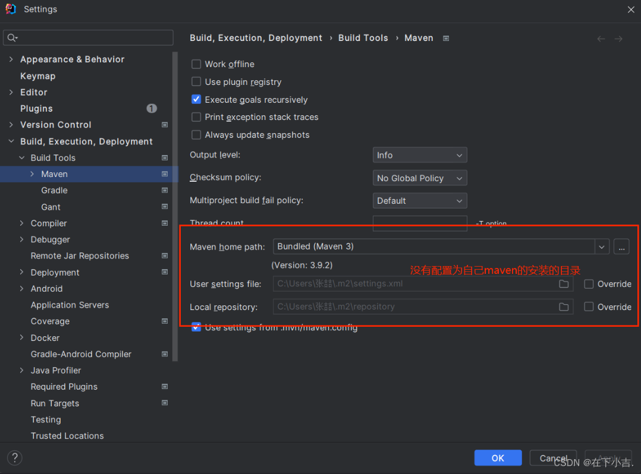
Task: Collapse the Build Tools node
Action: (x=21, y=157)
